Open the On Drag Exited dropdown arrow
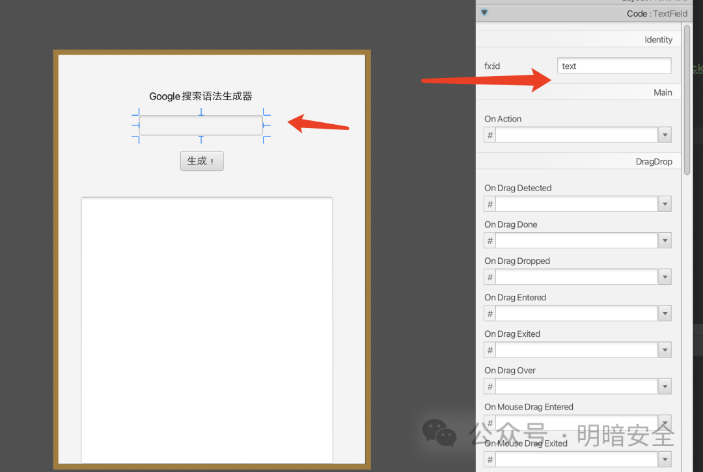This screenshot has width=703, height=472. tap(665, 350)
